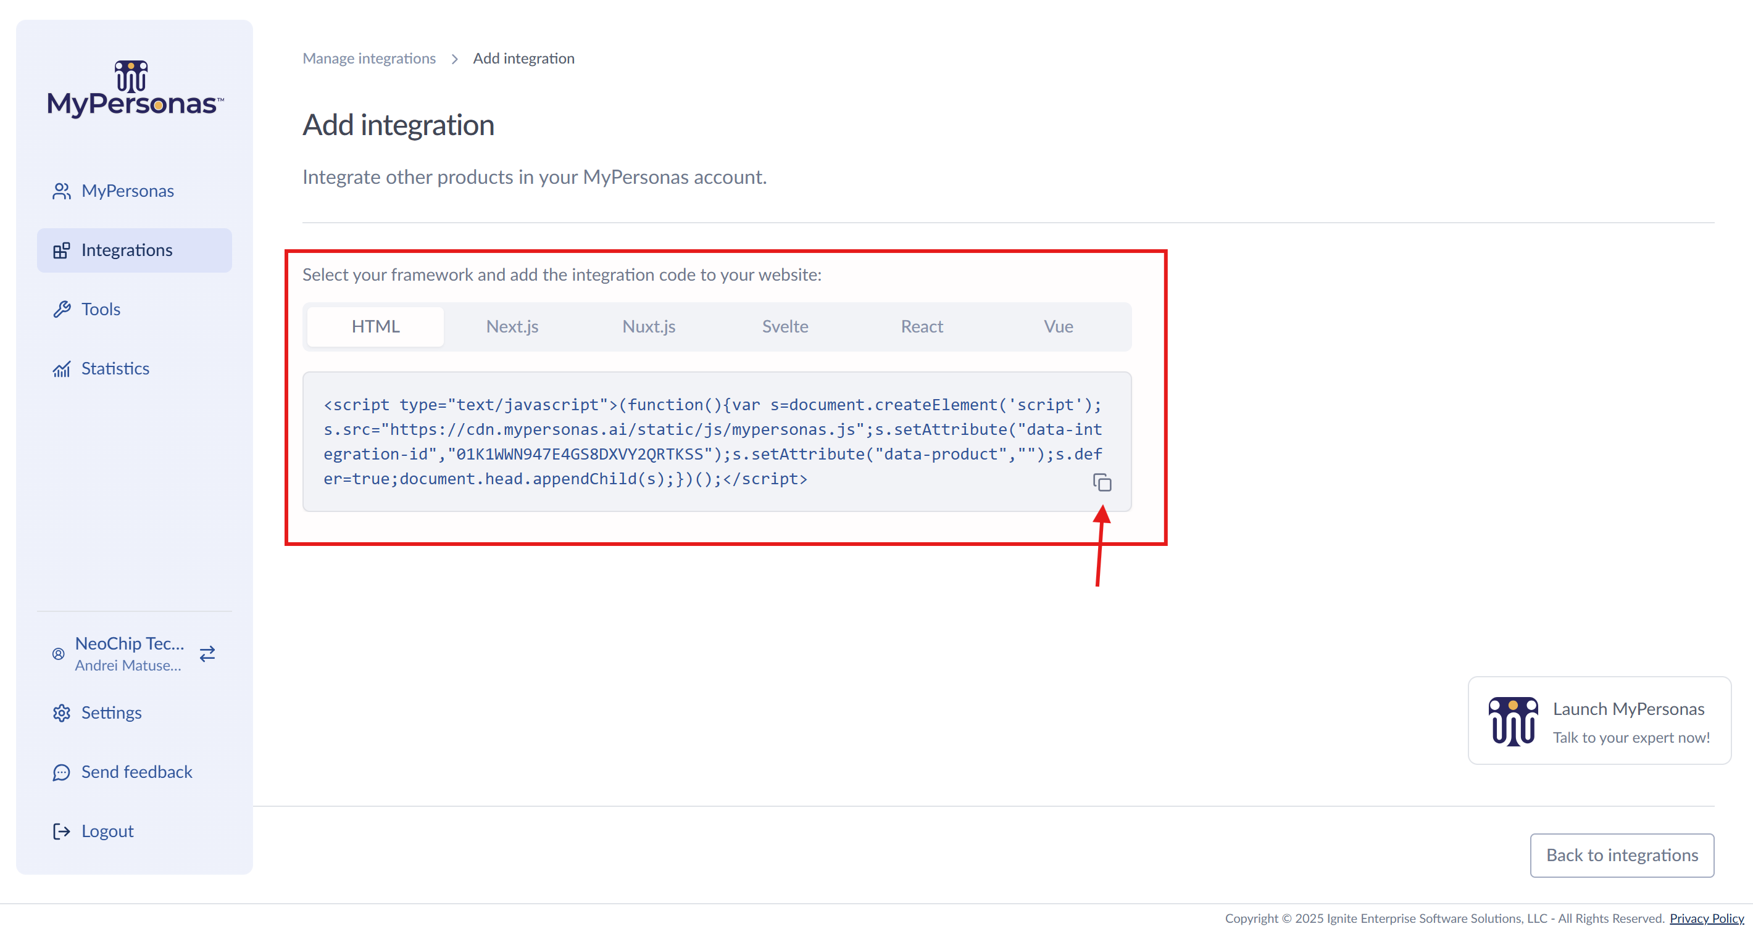The height and width of the screenshot is (929, 1753).
Task: Open MyPersonas in the sidebar menu
Action: pos(134,191)
